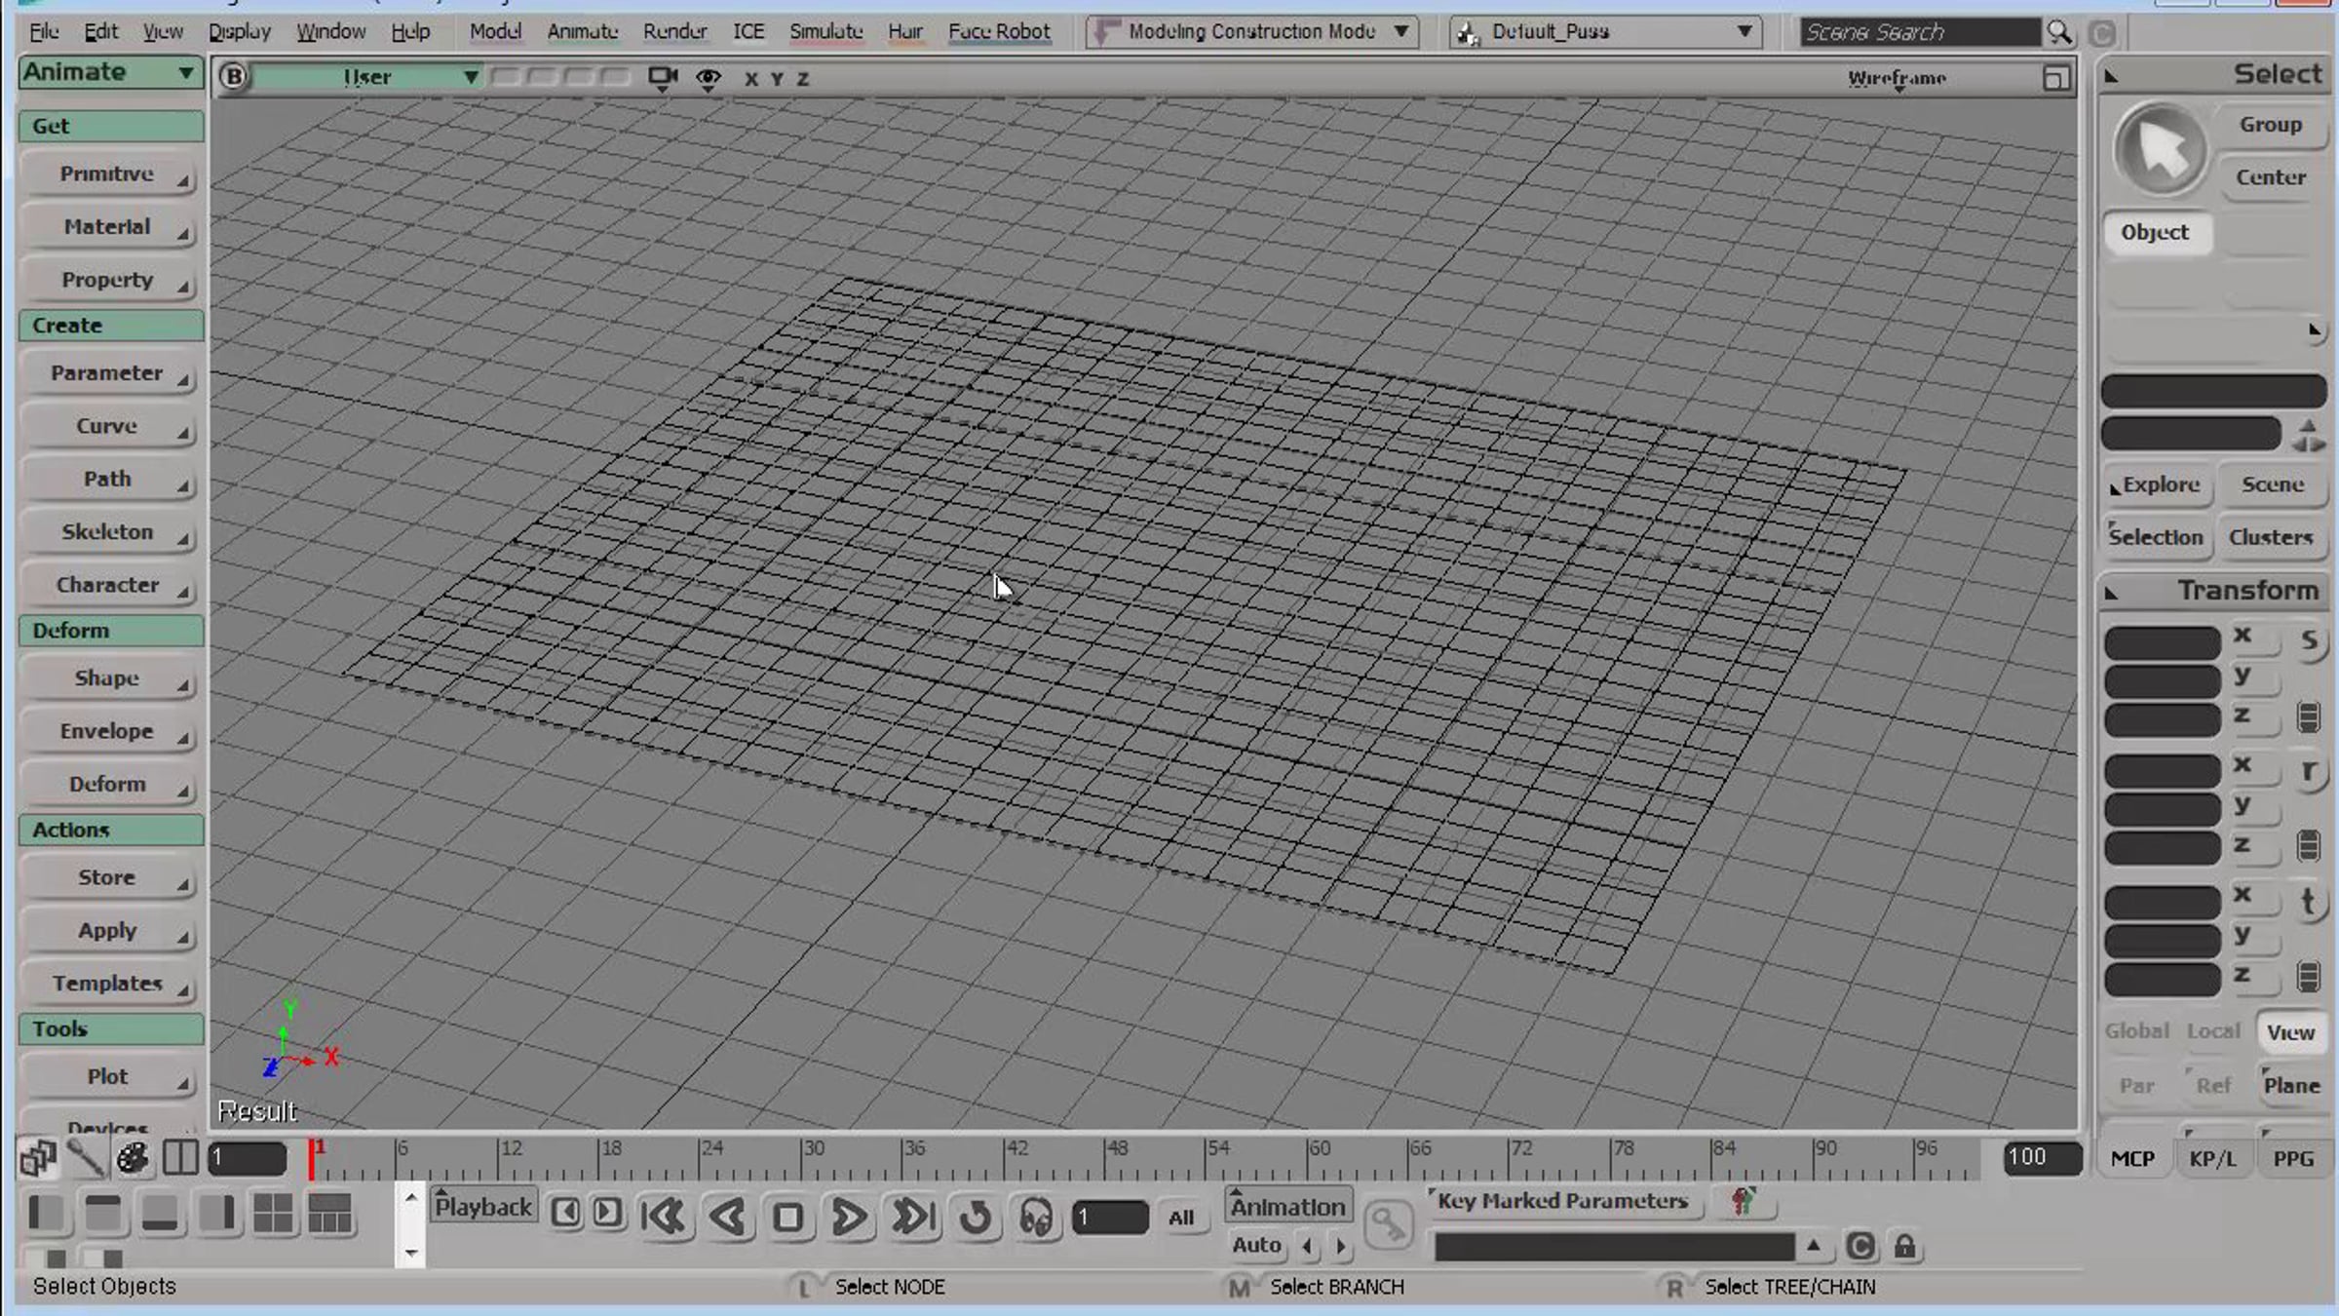The height and width of the screenshot is (1316, 2339).
Task: Toggle the View transform mode
Action: click(2290, 1032)
